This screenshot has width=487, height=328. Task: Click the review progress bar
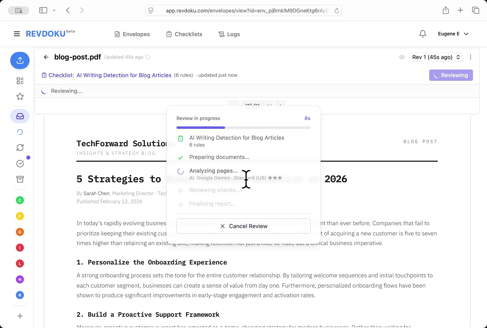(x=243, y=127)
